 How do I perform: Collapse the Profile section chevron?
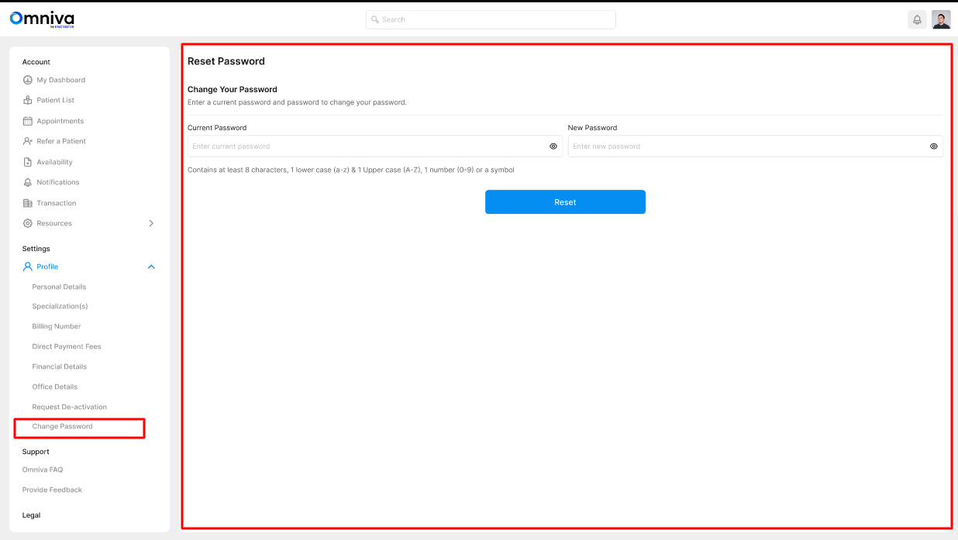151,267
